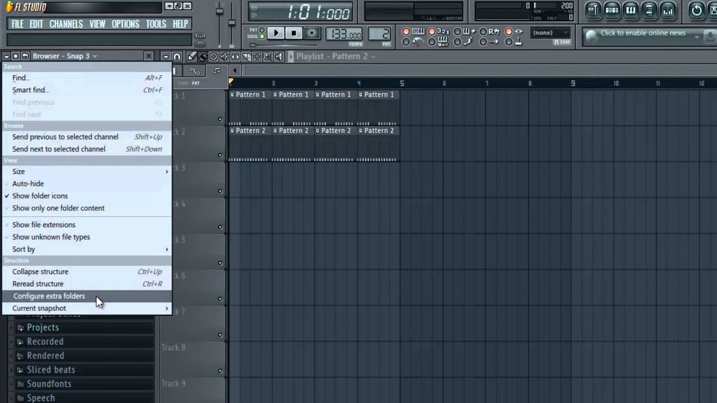
Task: Click the speaker playback tool in playlist
Action: (x=279, y=57)
